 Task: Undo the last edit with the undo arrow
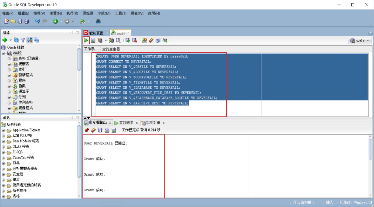click(x=38, y=21)
